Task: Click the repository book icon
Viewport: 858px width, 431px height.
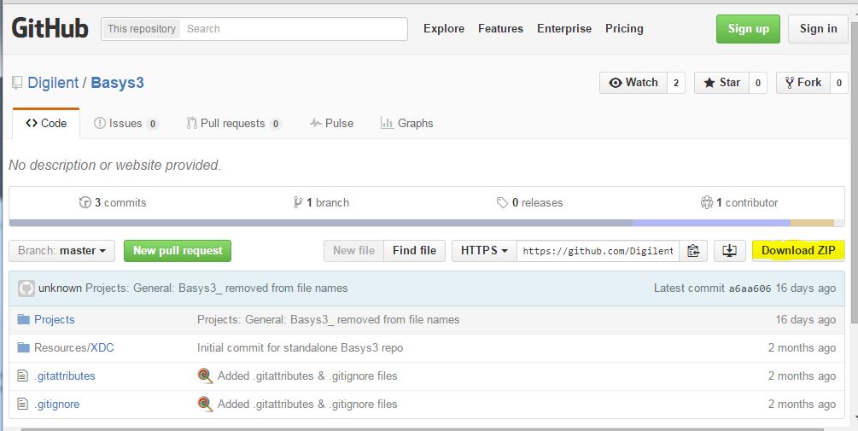Action: coord(17,83)
